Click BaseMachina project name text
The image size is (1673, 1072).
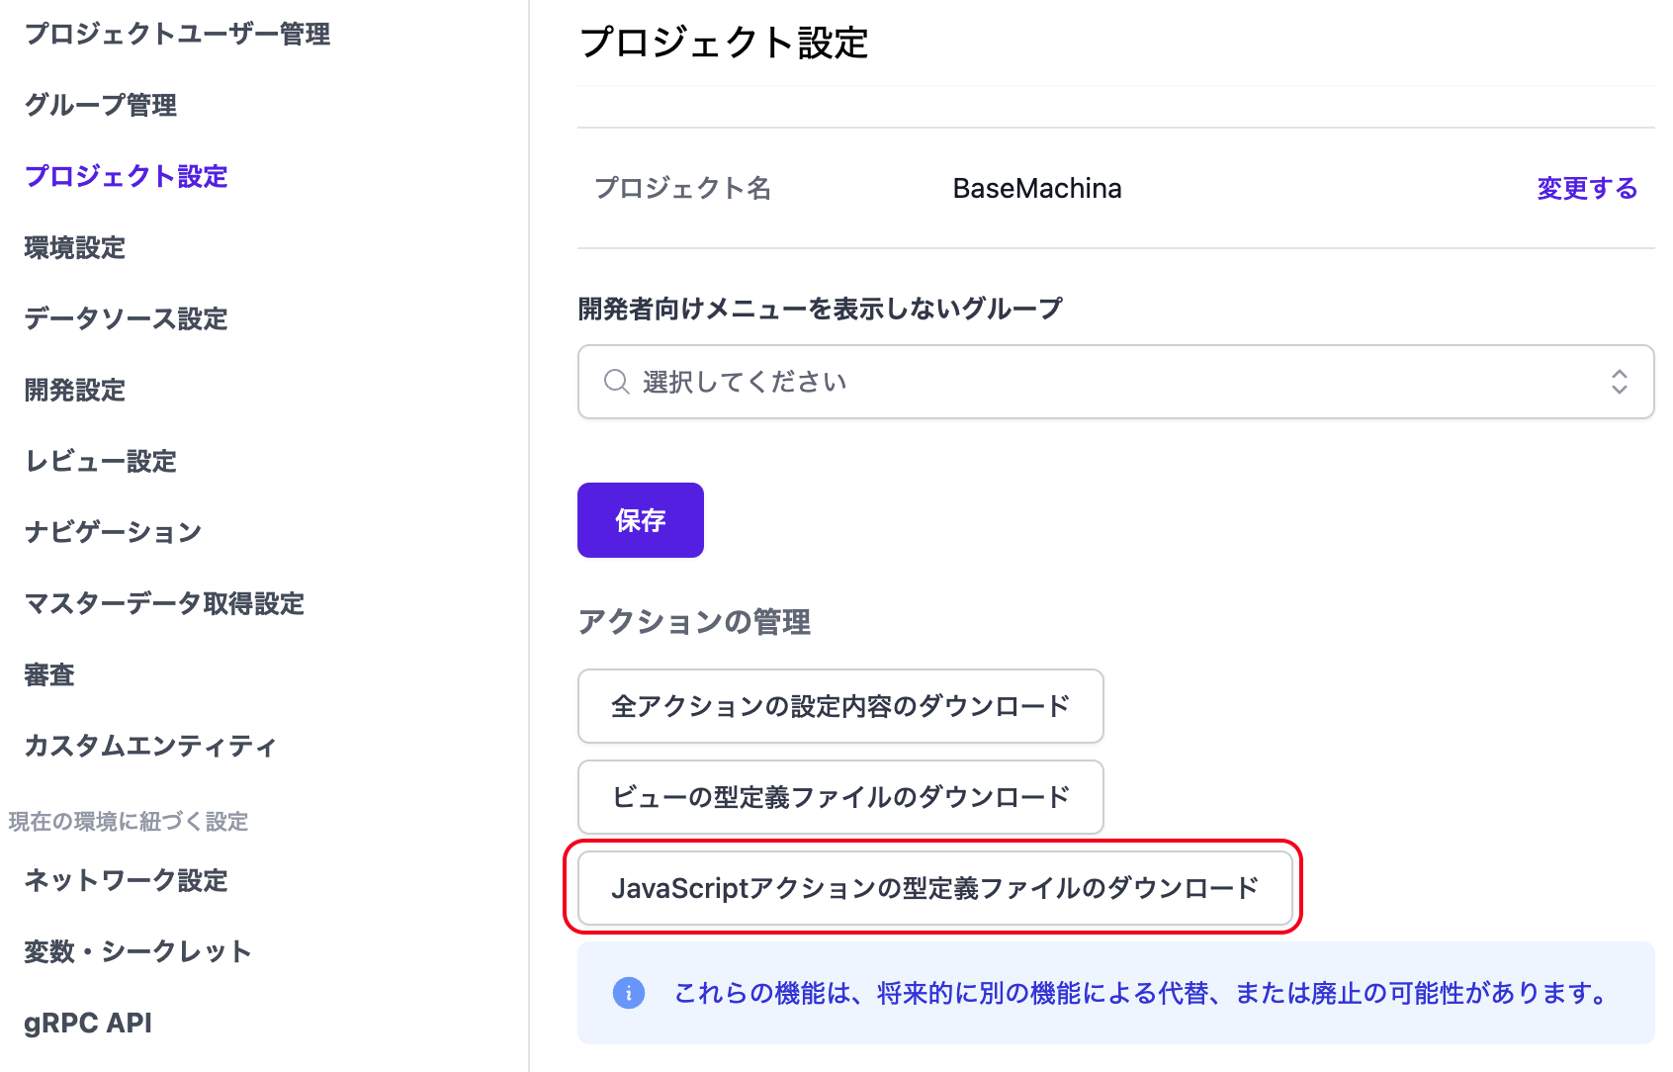(1037, 188)
